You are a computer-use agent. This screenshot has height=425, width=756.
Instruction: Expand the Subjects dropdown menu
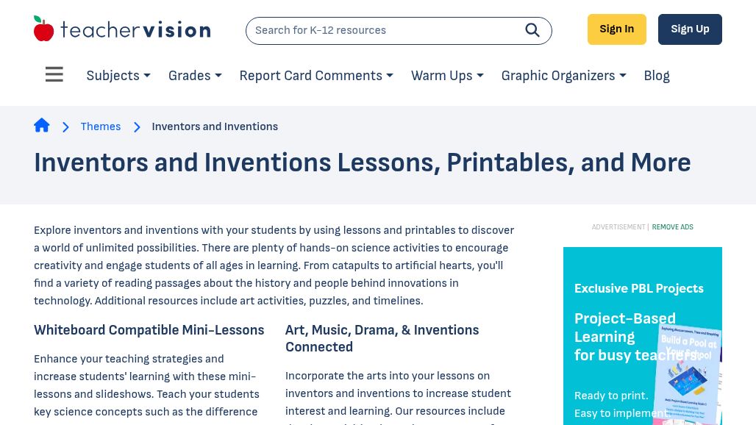coord(118,76)
